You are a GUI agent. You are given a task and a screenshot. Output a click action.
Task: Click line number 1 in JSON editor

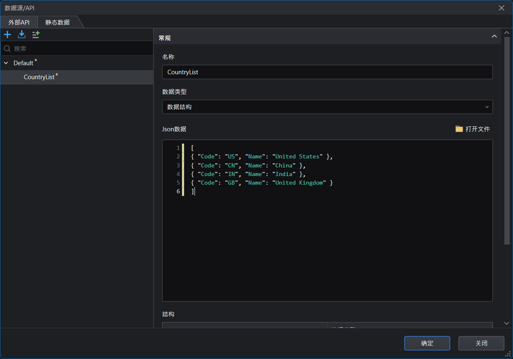pos(178,148)
